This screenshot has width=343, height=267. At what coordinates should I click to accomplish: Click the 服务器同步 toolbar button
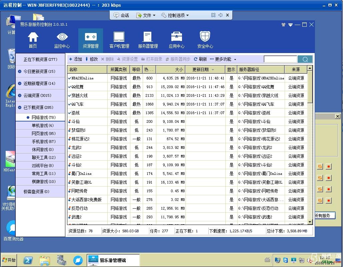[x=178, y=59]
